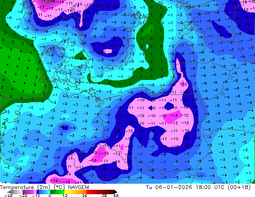The height and width of the screenshot is (197, 255).
Task: Pick the yellow swatch above the 12 label
Action: click(x=66, y=192)
